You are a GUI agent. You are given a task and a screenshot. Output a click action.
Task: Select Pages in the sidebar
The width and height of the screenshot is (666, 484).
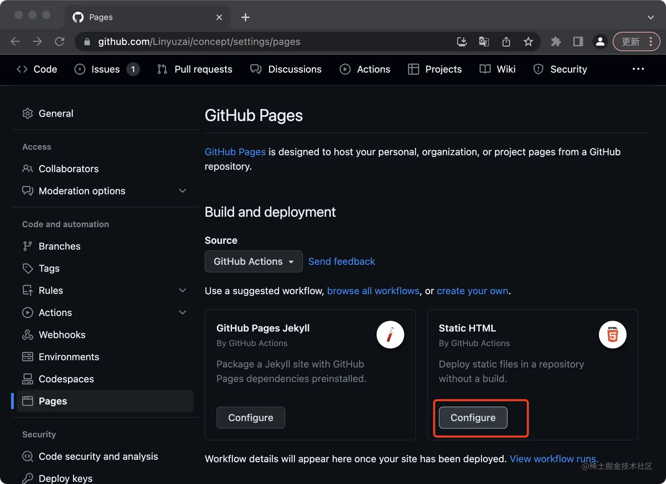[x=105, y=401]
